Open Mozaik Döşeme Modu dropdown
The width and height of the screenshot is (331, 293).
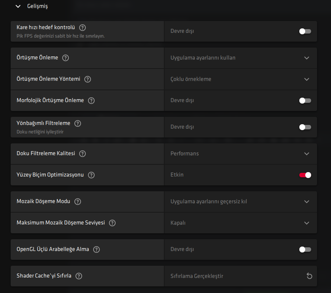[x=307, y=202]
